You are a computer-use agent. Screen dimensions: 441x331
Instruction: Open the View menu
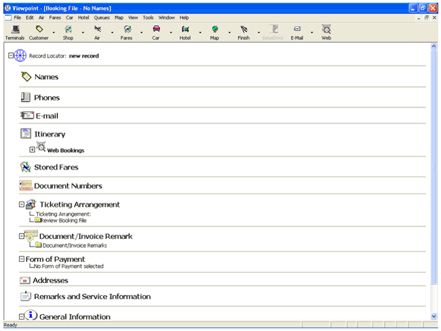pos(133,18)
